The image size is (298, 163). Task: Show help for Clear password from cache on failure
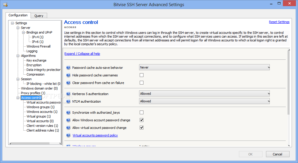68,83
